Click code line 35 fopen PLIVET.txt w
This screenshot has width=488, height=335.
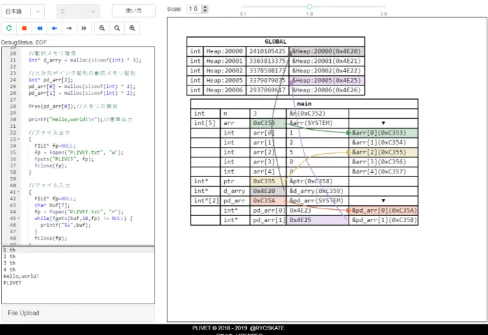(79, 152)
